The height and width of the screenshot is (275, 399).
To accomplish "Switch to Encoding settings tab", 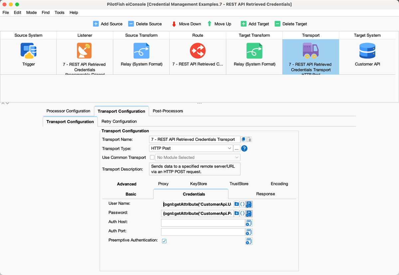I will (x=279, y=184).
